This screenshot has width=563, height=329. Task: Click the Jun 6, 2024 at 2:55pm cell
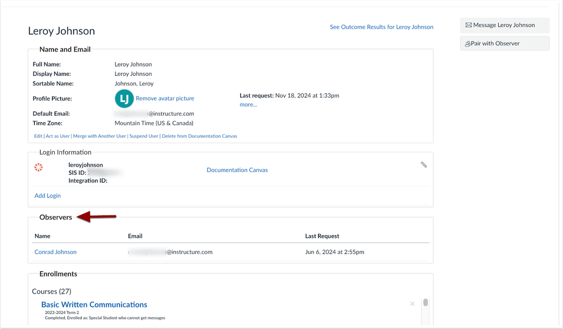point(335,252)
